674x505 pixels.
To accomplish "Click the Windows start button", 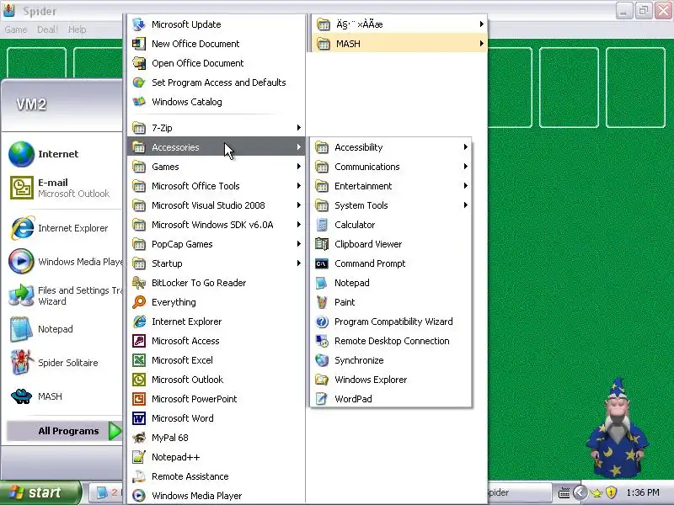I will pos(40,492).
